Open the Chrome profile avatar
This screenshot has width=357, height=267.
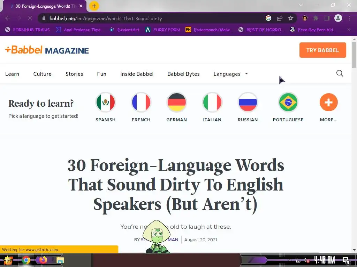coord(338,18)
